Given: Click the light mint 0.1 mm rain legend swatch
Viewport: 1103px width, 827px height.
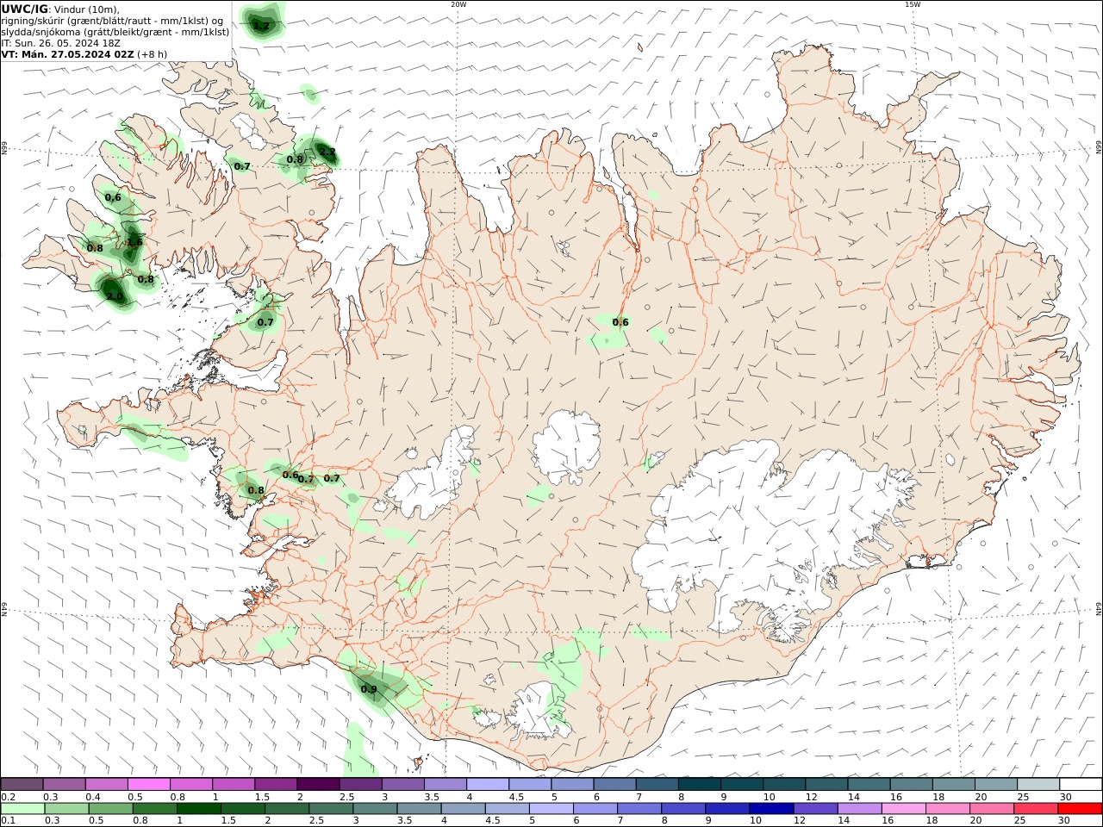Looking at the screenshot, I should (22, 809).
